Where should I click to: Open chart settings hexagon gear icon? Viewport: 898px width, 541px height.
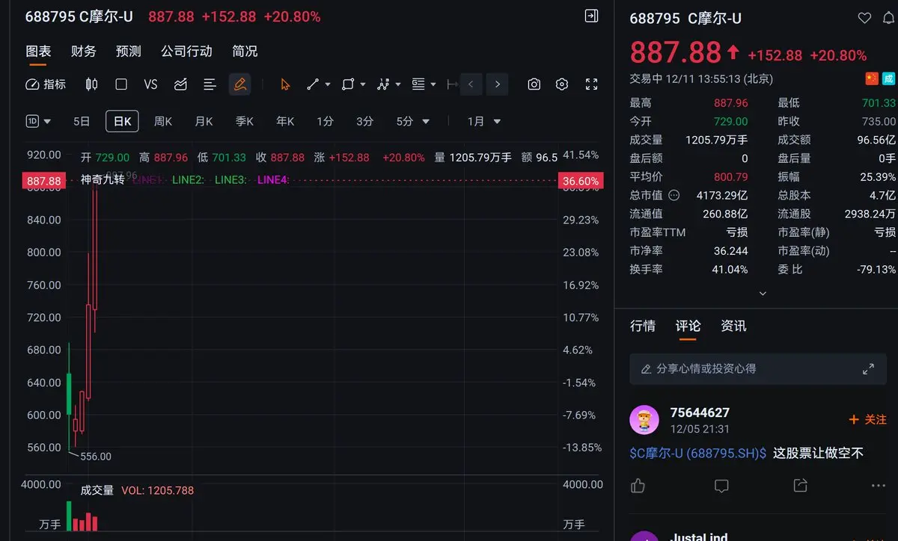click(x=562, y=84)
